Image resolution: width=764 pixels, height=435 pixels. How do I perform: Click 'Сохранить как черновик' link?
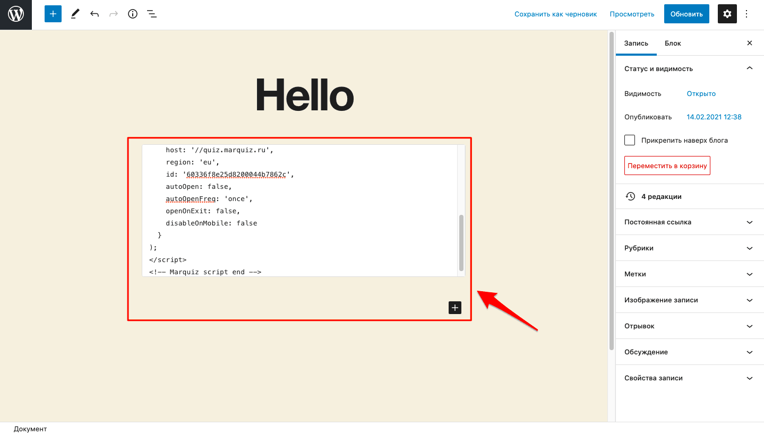(x=556, y=14)
